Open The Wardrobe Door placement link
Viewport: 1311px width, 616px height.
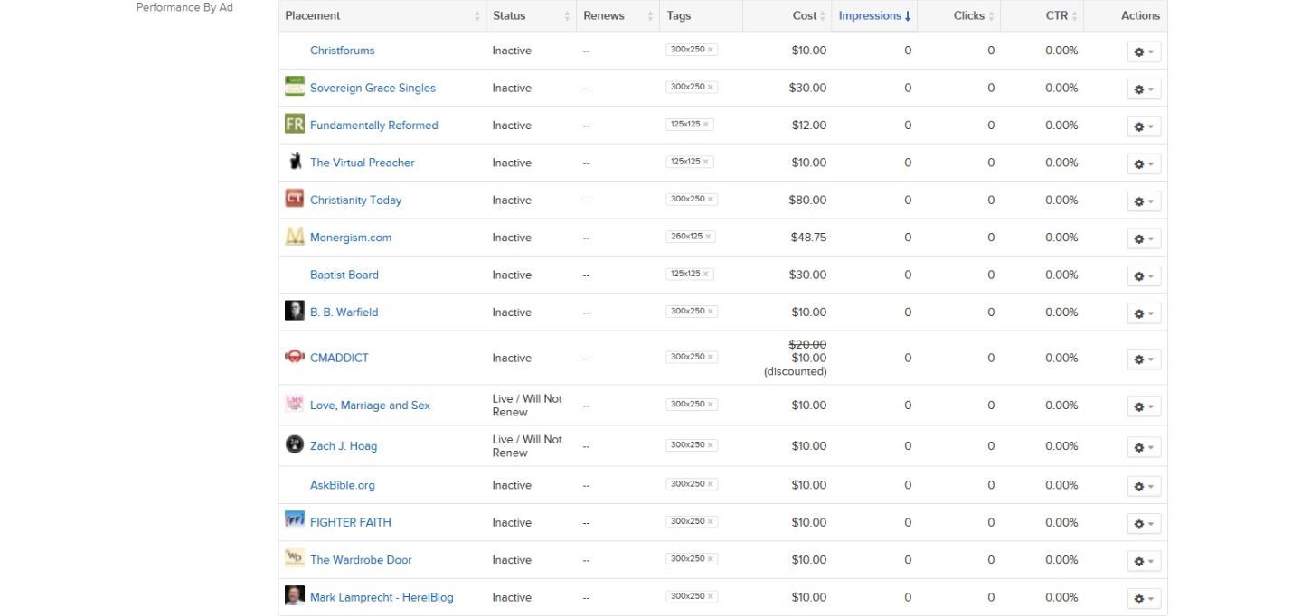coord(361,560)
